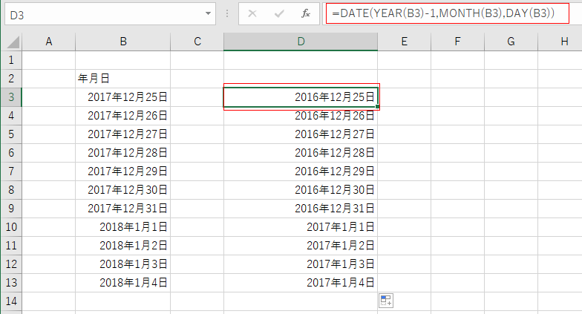Select row 1 header

pos(11,59)
